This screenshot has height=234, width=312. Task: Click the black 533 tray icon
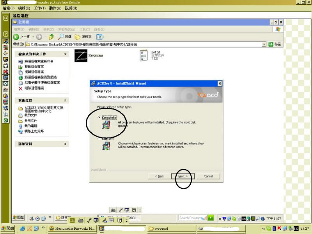[x=296, y=229]
